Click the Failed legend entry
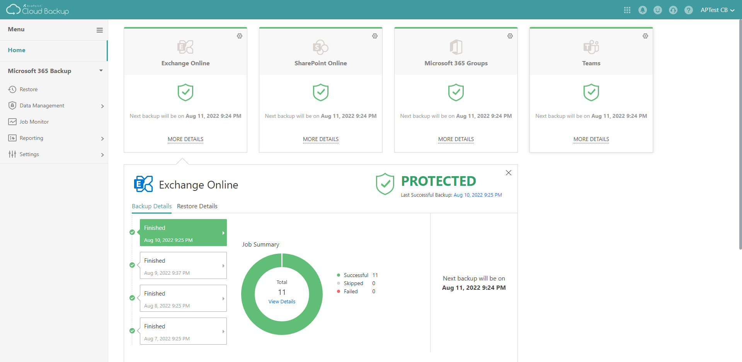Screen dimensions: 742x362 click(x=356, y=291)
